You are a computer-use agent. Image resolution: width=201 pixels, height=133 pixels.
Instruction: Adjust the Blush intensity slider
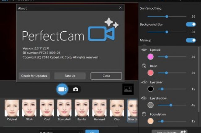(172, 73)
